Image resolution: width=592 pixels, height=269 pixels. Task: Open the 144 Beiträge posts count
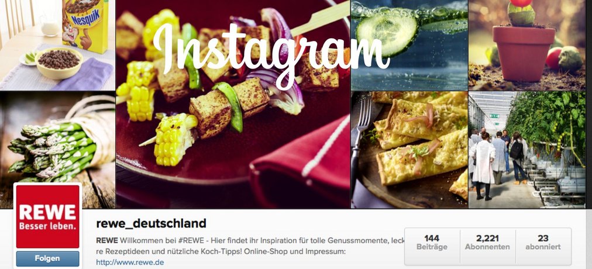pyautogui.click(x=432, y=243)
